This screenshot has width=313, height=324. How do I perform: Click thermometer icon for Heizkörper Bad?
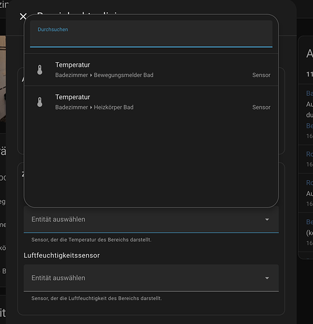40,102
